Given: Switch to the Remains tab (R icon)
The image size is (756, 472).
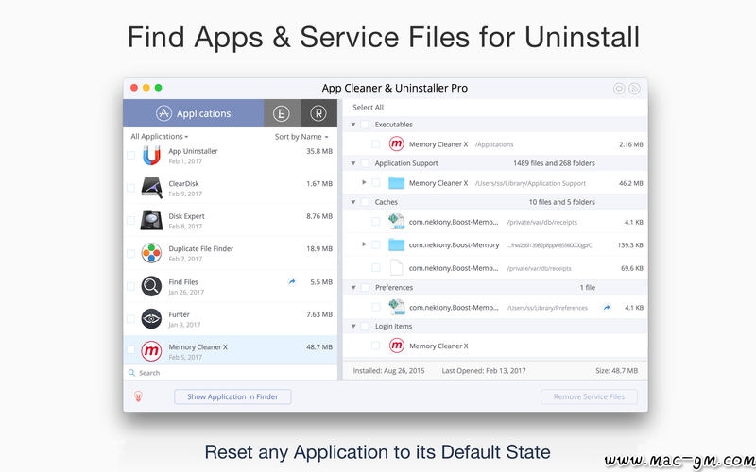Looking at the screenshot, I should pyautogui.click(x=318, y=113).
